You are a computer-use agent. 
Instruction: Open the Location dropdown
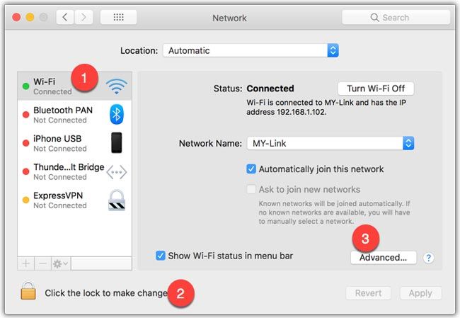251,50
